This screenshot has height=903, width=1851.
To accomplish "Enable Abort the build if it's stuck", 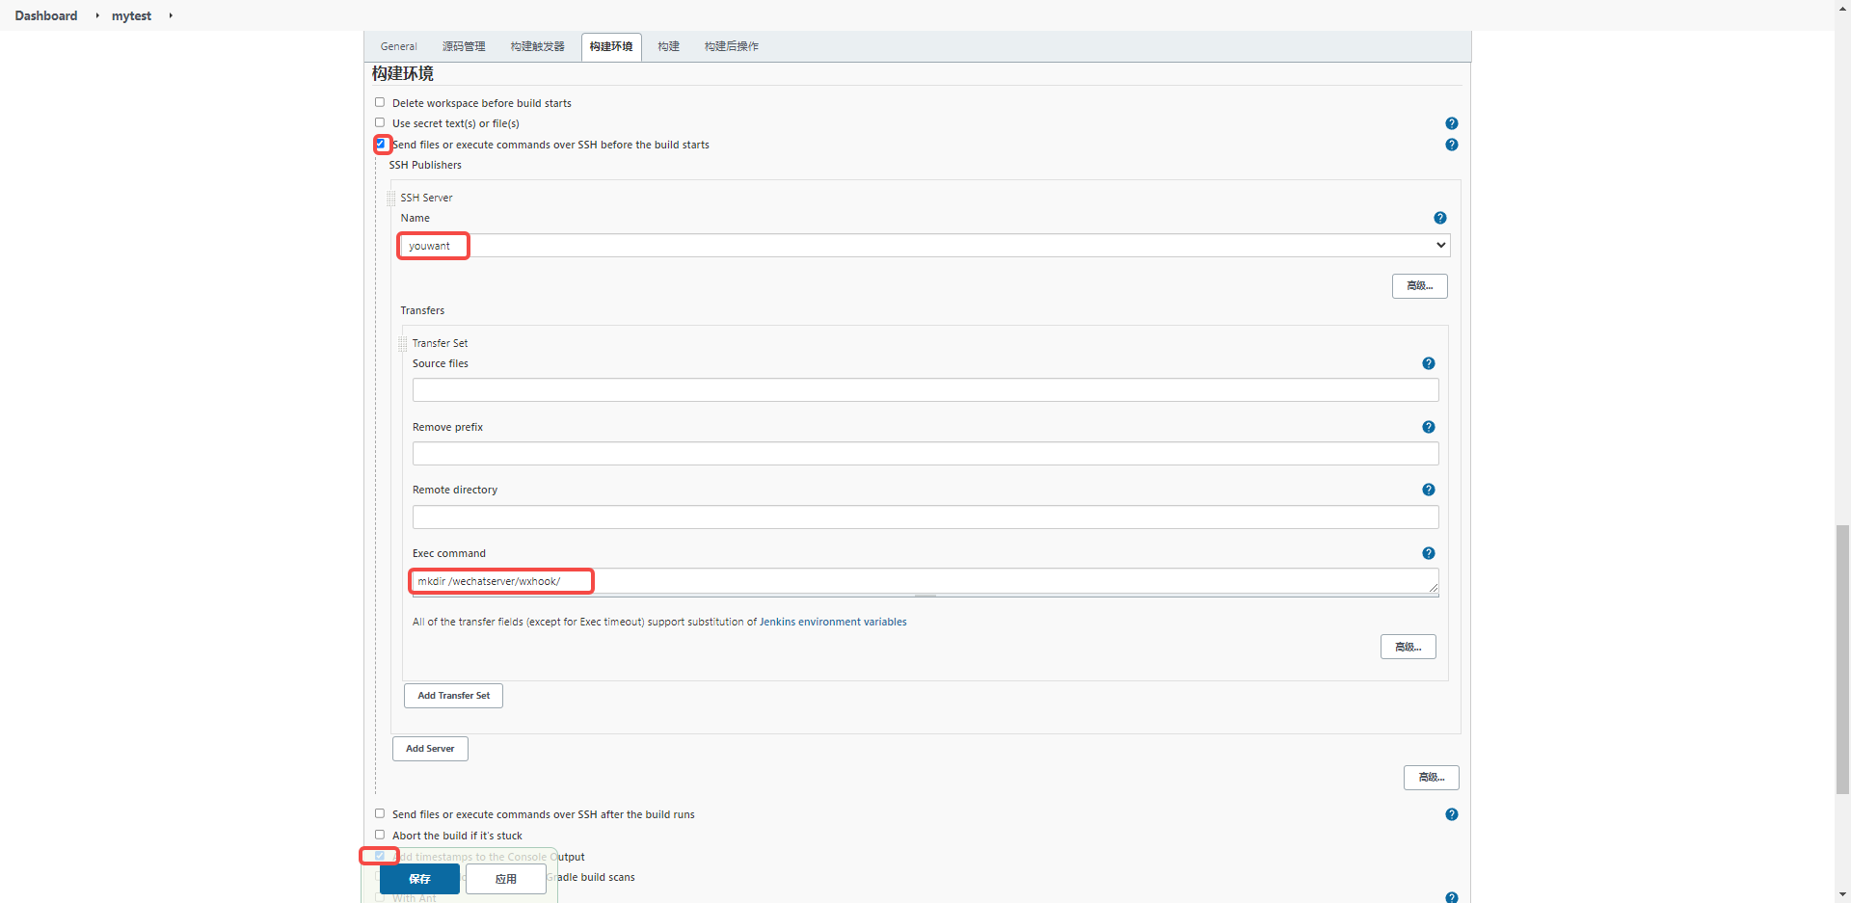I will click(x=380, y=834).
